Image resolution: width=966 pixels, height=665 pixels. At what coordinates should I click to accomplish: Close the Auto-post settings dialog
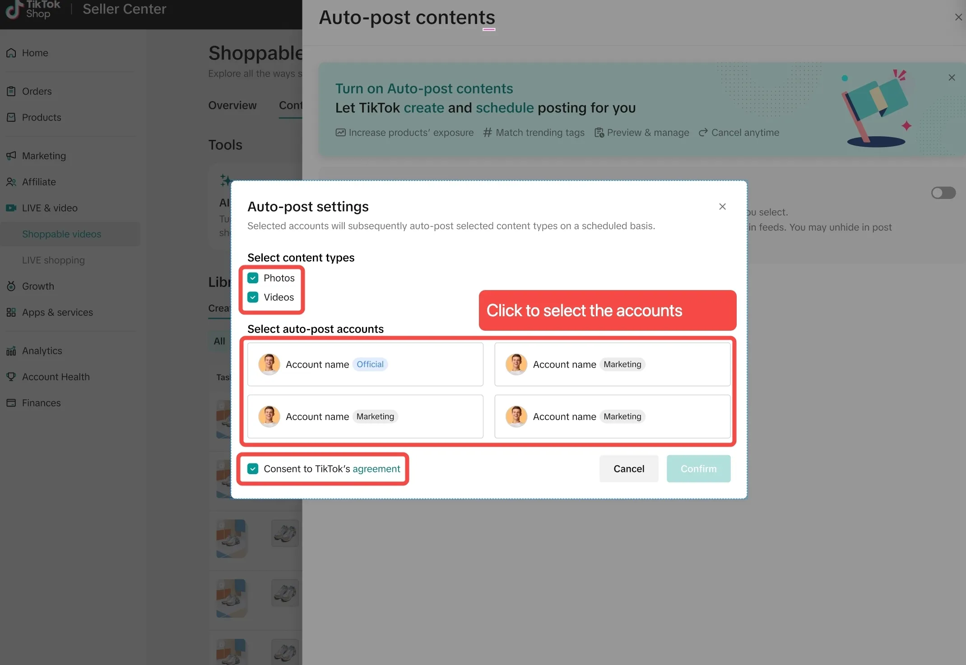pyautogui.click(x=722, y=207)
